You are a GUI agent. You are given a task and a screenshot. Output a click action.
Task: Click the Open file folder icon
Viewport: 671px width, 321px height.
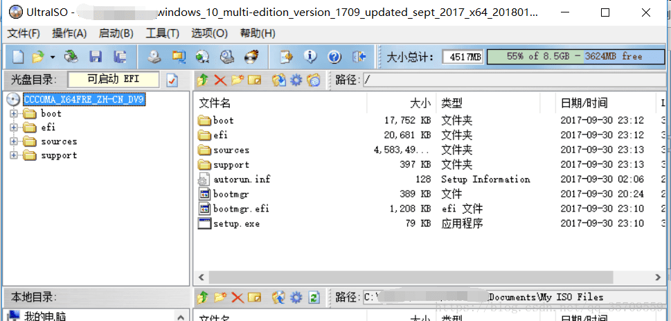tap(38, 56)
